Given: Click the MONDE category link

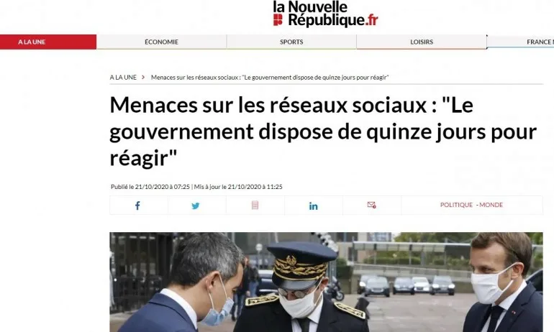Looking at the screenshot, I should (x=491, y=205).
